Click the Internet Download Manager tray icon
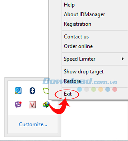Image resolution: width=128 pixels, height=141 pixels. coord(46,105)
